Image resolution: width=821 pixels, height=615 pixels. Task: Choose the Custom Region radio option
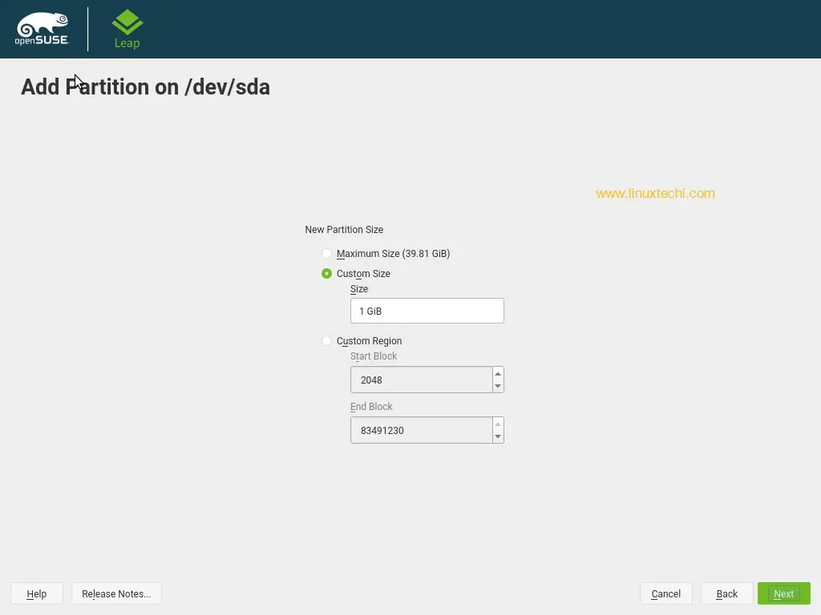coord(326,341)
